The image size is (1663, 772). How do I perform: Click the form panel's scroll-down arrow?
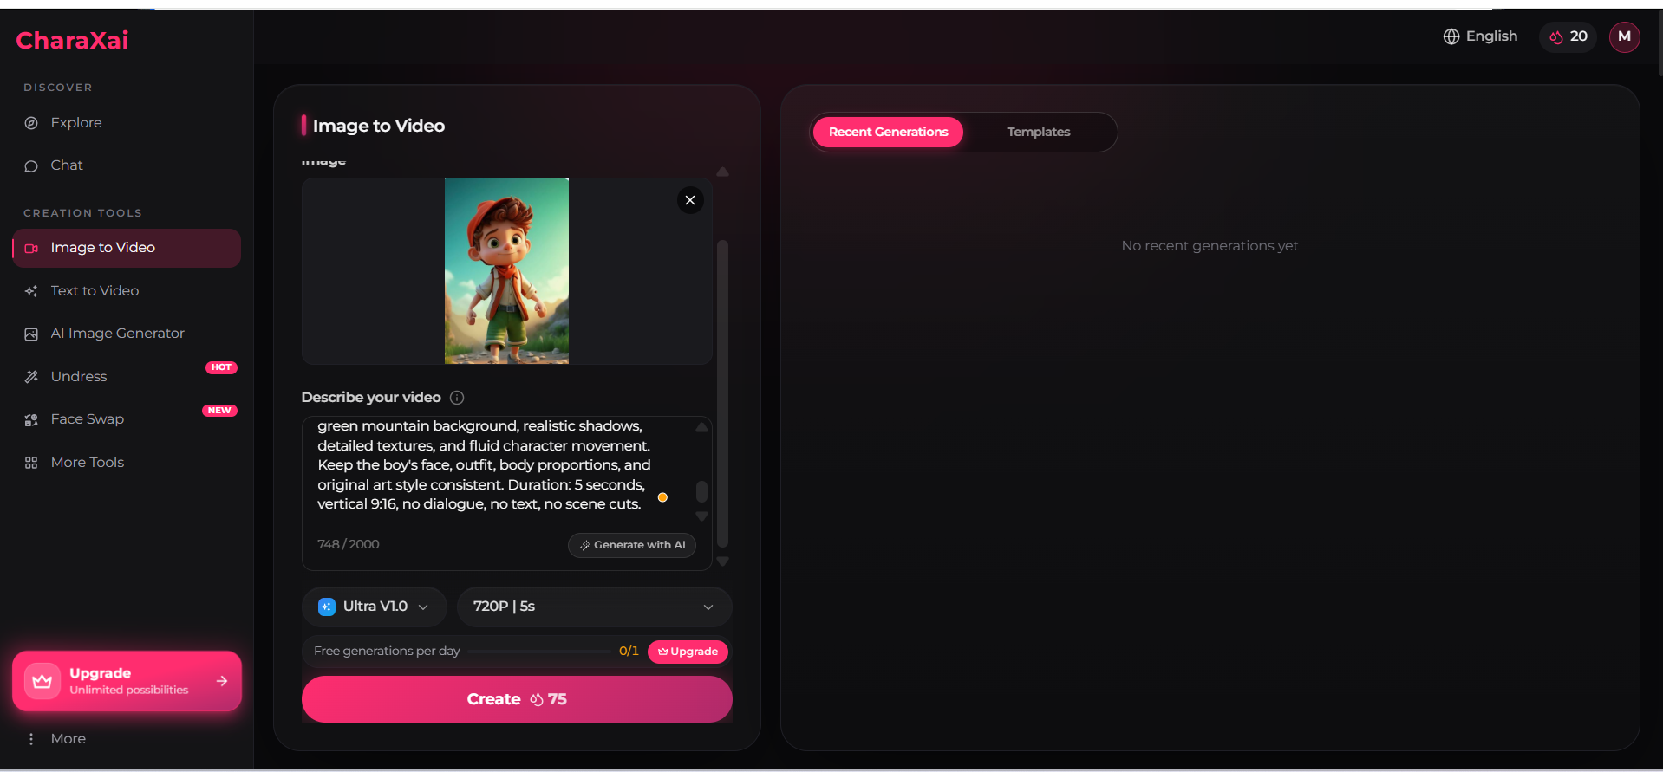click(722, 561)
